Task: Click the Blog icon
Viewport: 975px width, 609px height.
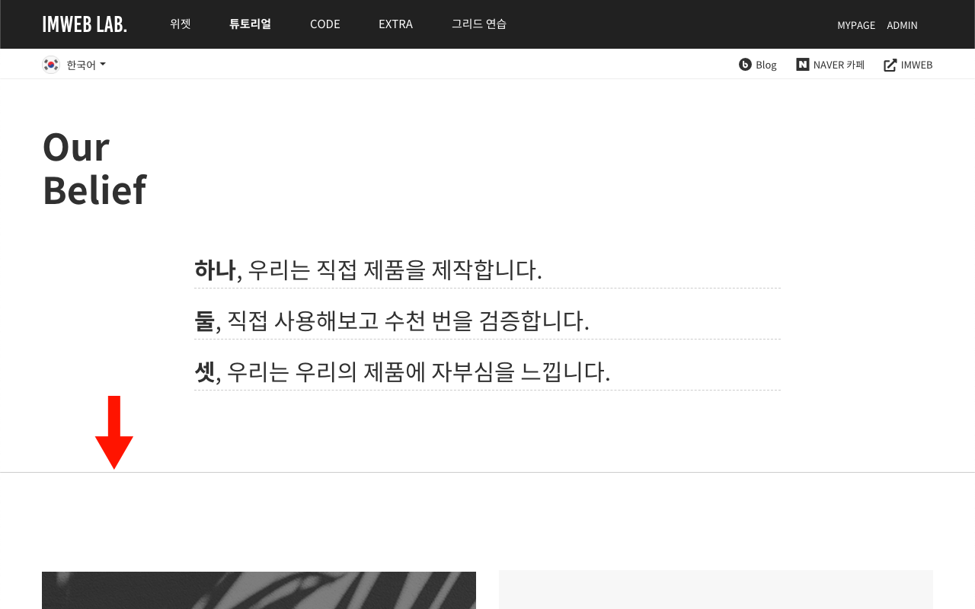Action: [745, 65]
